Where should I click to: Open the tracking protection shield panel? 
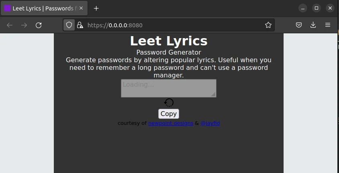click(69, 25)
